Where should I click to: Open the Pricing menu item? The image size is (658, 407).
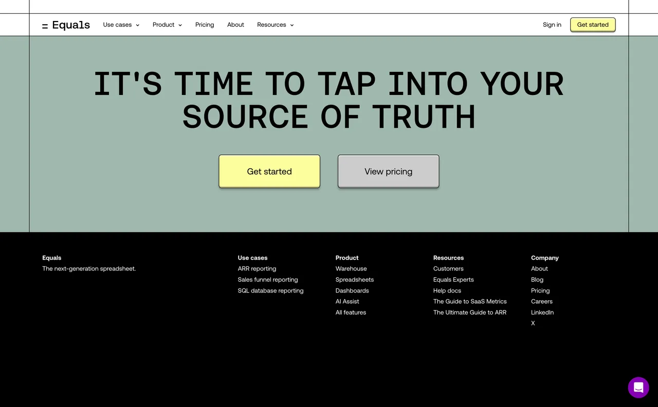204,25
